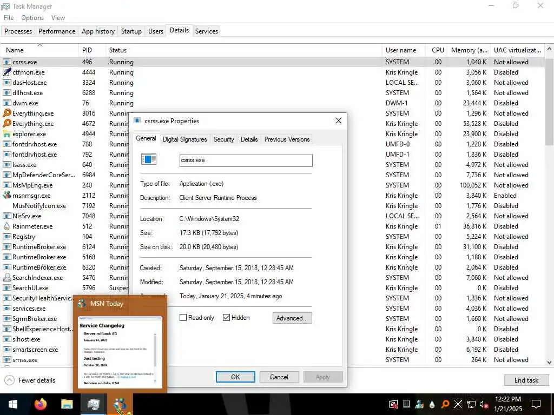Click the Everything.exe icon with PID 3016
The image size is (554, 415).
[x=6, y=113]
